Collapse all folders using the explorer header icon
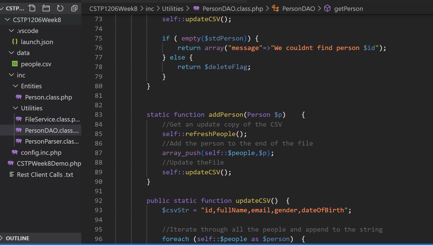The width and height of the screenshot is (433, 245). point(74,8)
